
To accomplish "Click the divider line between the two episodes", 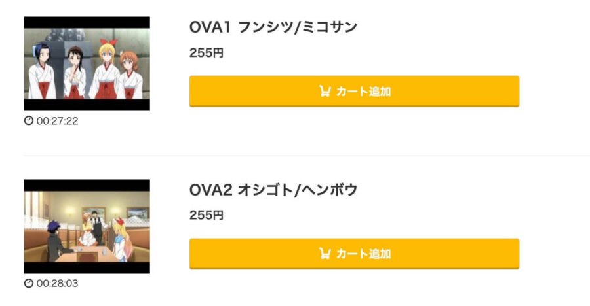I will coord(307,155).
